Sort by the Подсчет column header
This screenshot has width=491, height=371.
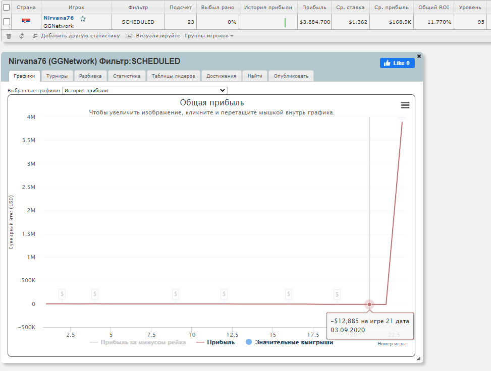click(x=181, y=7)
